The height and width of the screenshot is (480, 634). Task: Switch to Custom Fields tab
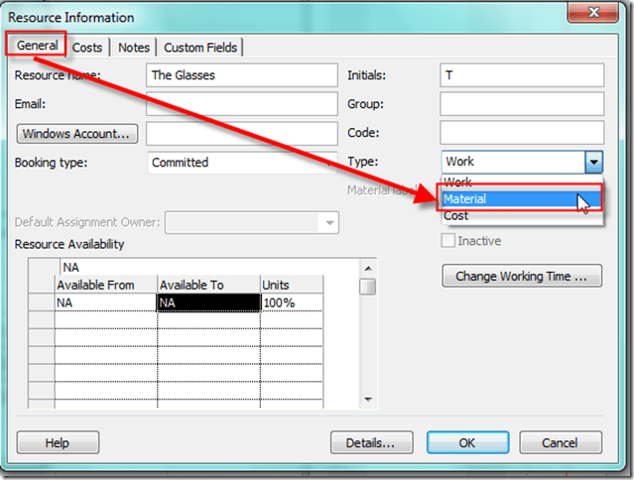[201, 48]
